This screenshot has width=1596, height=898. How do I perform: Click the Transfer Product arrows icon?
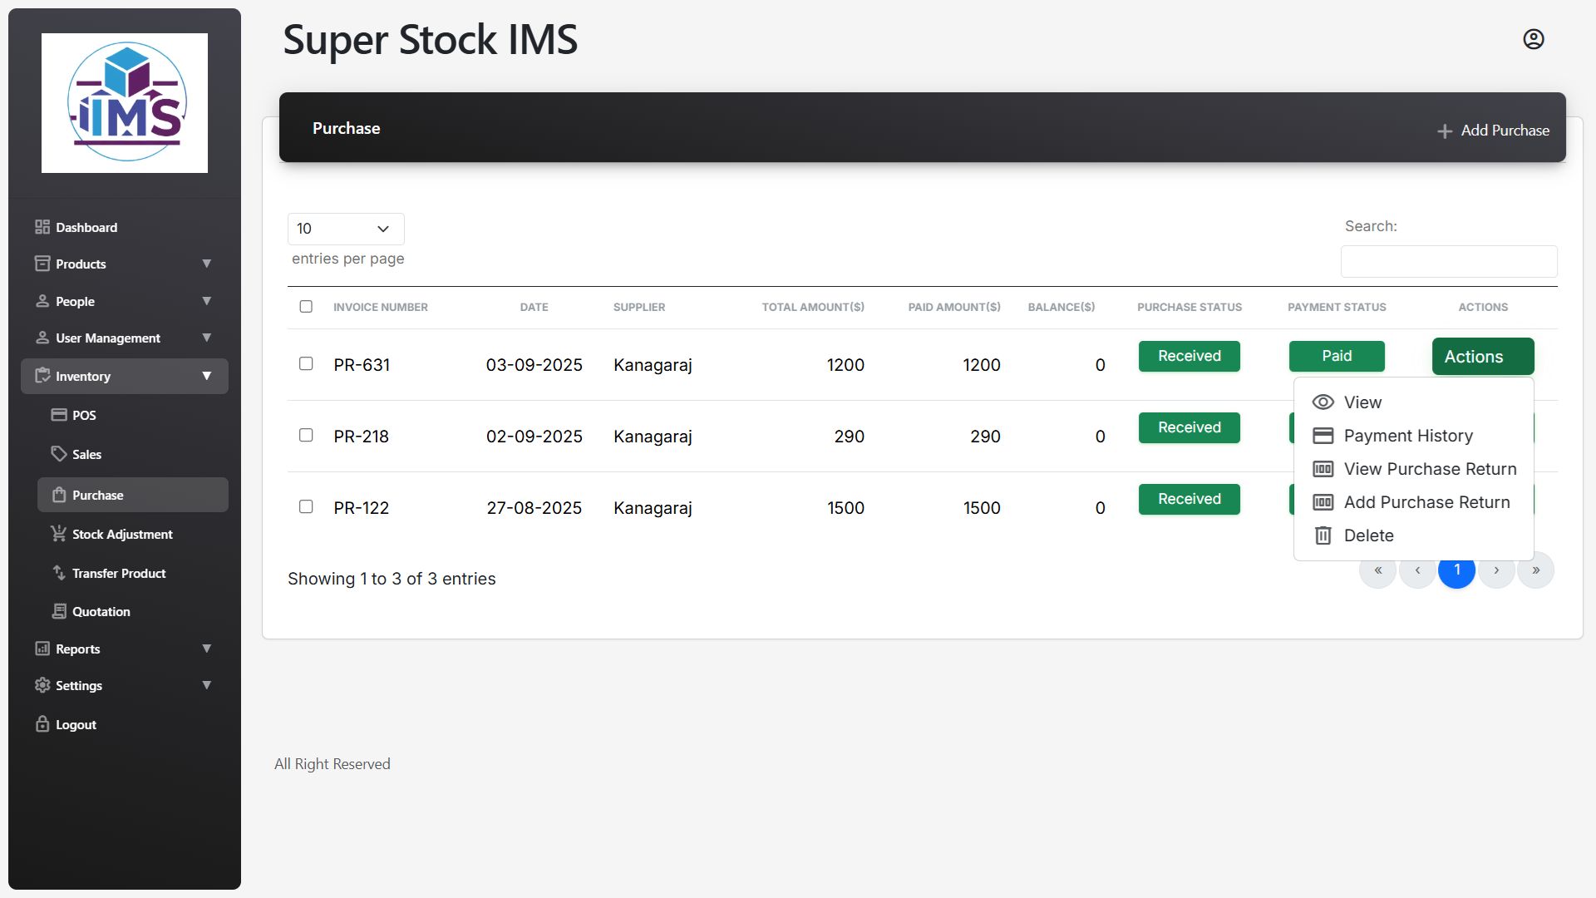(x=59, y=573)
